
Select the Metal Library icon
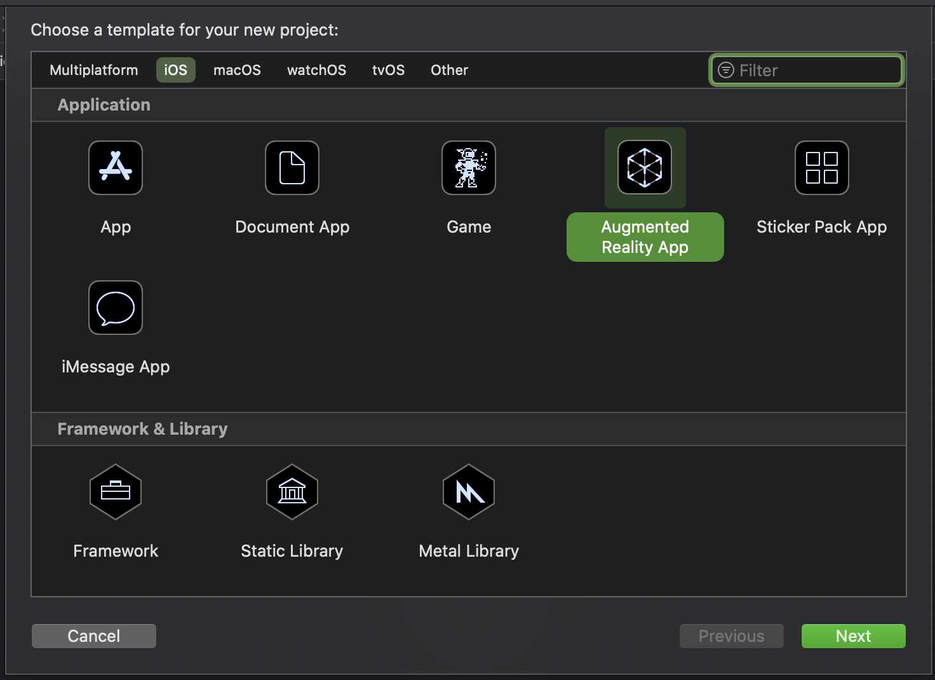coord(469,492)
